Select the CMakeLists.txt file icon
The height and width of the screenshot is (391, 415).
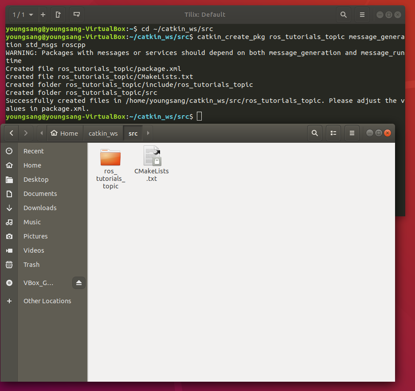(x=152, y=156)
